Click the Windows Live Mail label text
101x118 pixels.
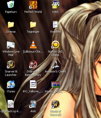coord(11,53)
